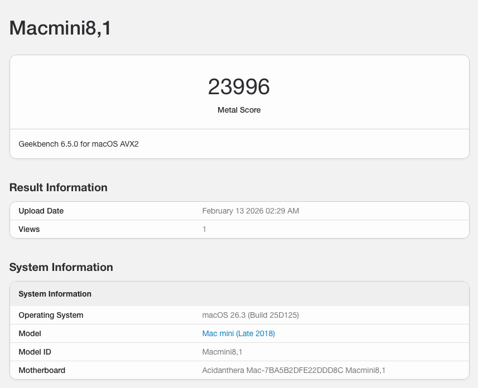The width and height of the screenshot is (478, 388).
Task: Click the Result Information heading
Action: [x=58, y=187]
